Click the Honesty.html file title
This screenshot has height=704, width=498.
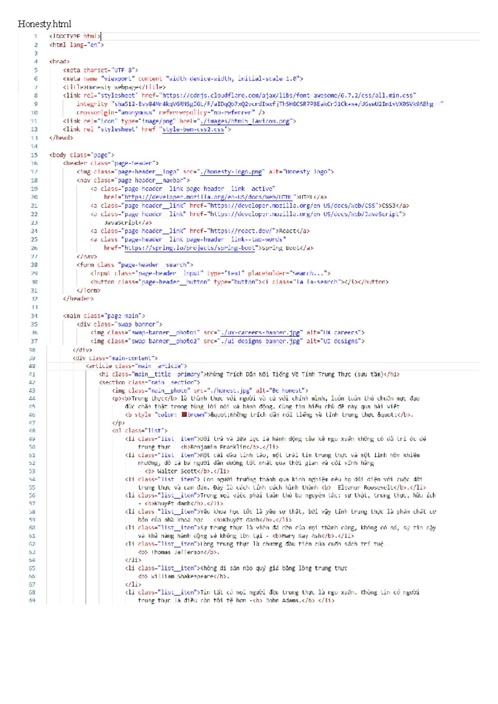coord(44,24)
